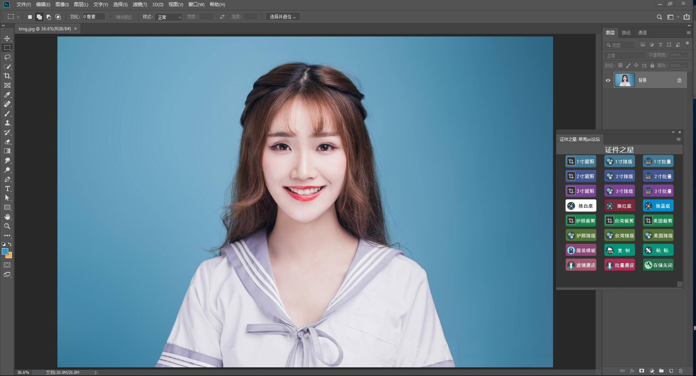Select the Lasso tool
This screenshot has width=696, height=376.
point(7,57)
